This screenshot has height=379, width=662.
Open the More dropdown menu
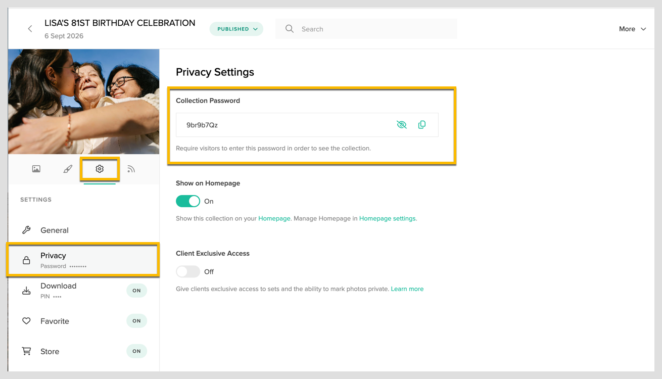pyautogui.click(x=633, y=29)
